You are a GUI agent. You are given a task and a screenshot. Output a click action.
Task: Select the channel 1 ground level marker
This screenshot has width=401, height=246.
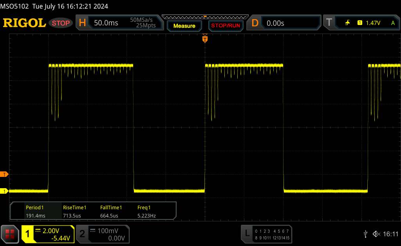(5, 191)
